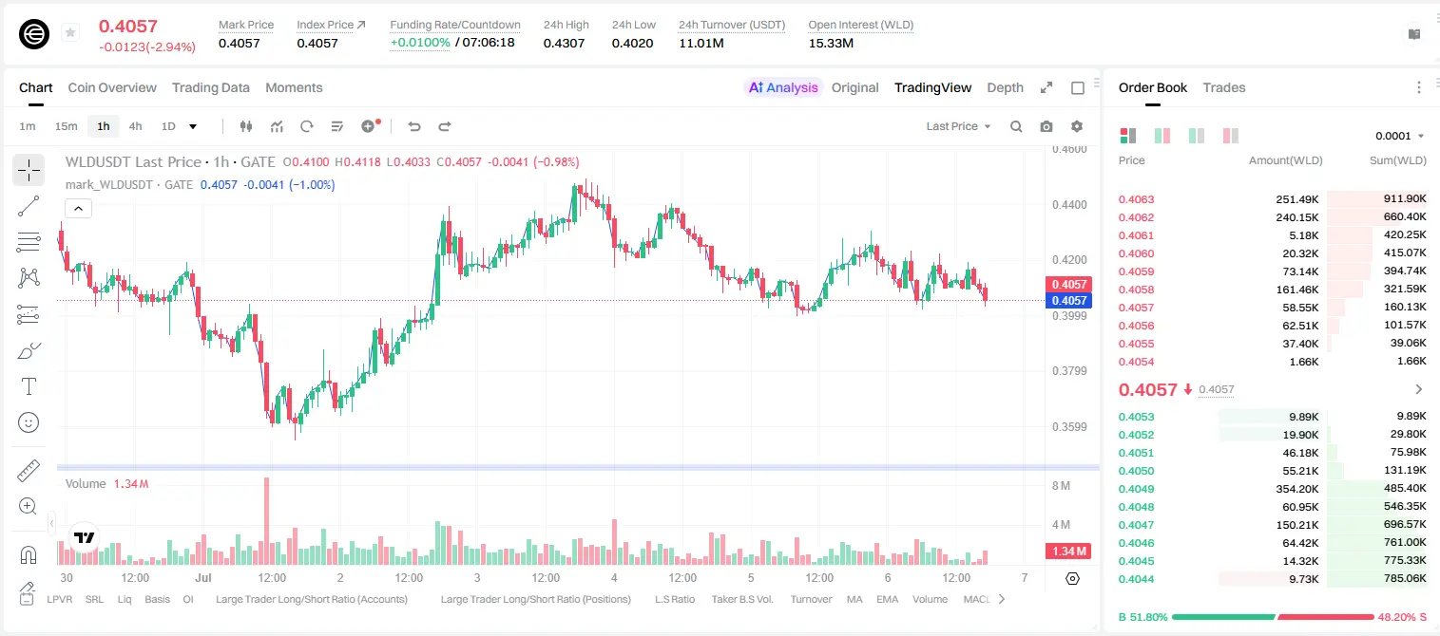The width and height of the screenshot is (1440, 636).
Task: Show only sell orders in order book
Action: (1230, 136)
